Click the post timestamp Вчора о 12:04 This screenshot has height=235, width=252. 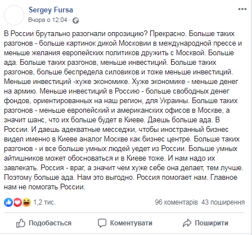pos(48,20)
